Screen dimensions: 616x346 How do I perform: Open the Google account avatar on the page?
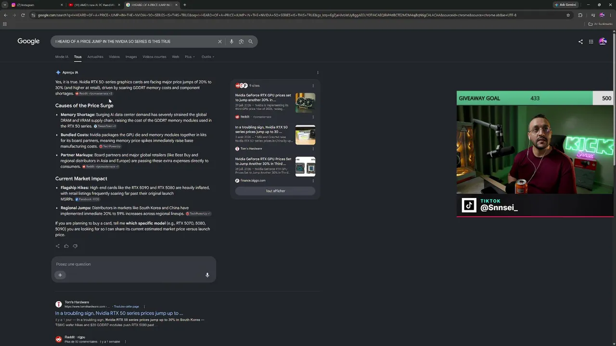pyautogui.click(x=603, y=41)
